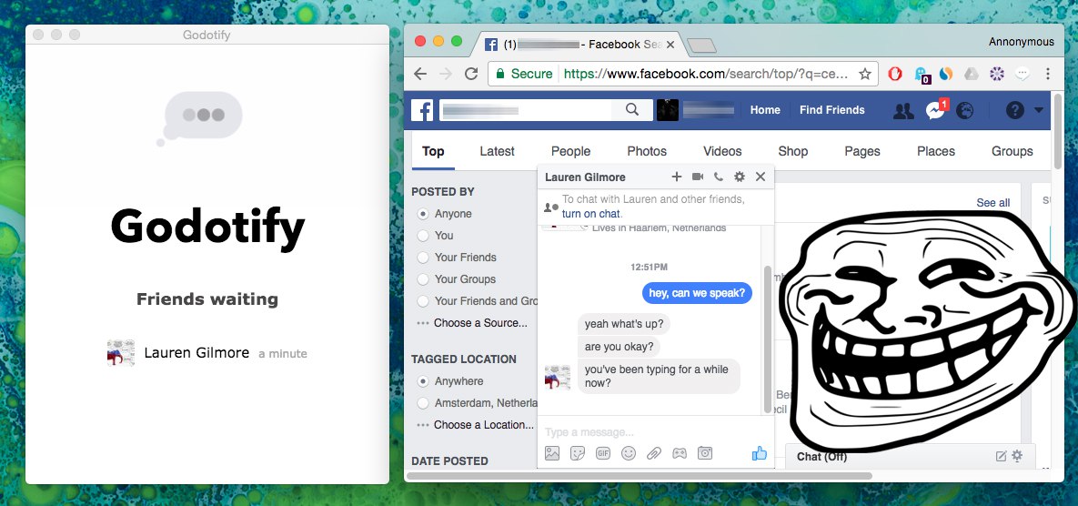
Task: Compose a new message in Chat bar
Action: pos(1001,456)
